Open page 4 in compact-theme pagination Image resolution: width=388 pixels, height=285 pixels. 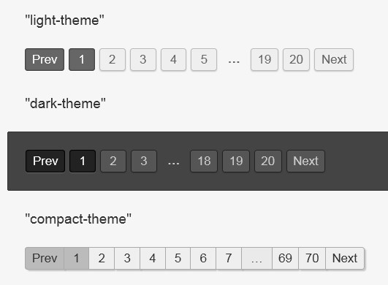[x=153, y=258]
